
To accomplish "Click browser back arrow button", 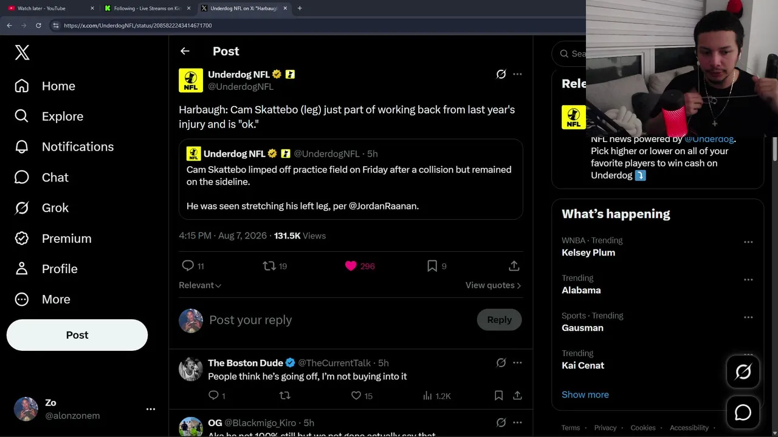I will coord(9,25).
